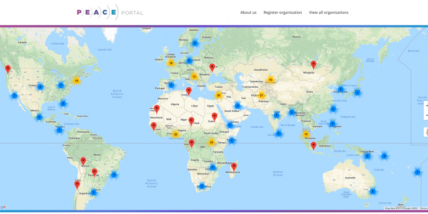Screen dimensions: 428x214
Task: Zoom out with the map minus button
Action: [x=426, y=115]
